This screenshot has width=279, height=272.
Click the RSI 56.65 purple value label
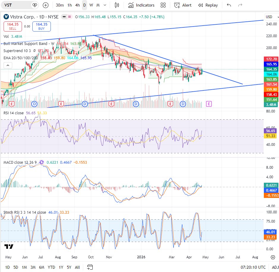point(270,131)
